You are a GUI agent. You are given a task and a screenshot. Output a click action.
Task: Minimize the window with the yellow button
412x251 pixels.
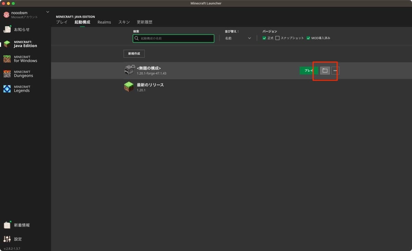(x=8, y=3)
